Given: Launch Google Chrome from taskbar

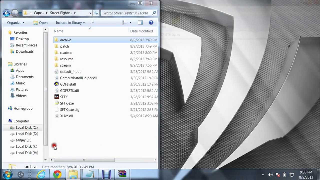Looking at the screenshot, I should click(x=57, y=174).
